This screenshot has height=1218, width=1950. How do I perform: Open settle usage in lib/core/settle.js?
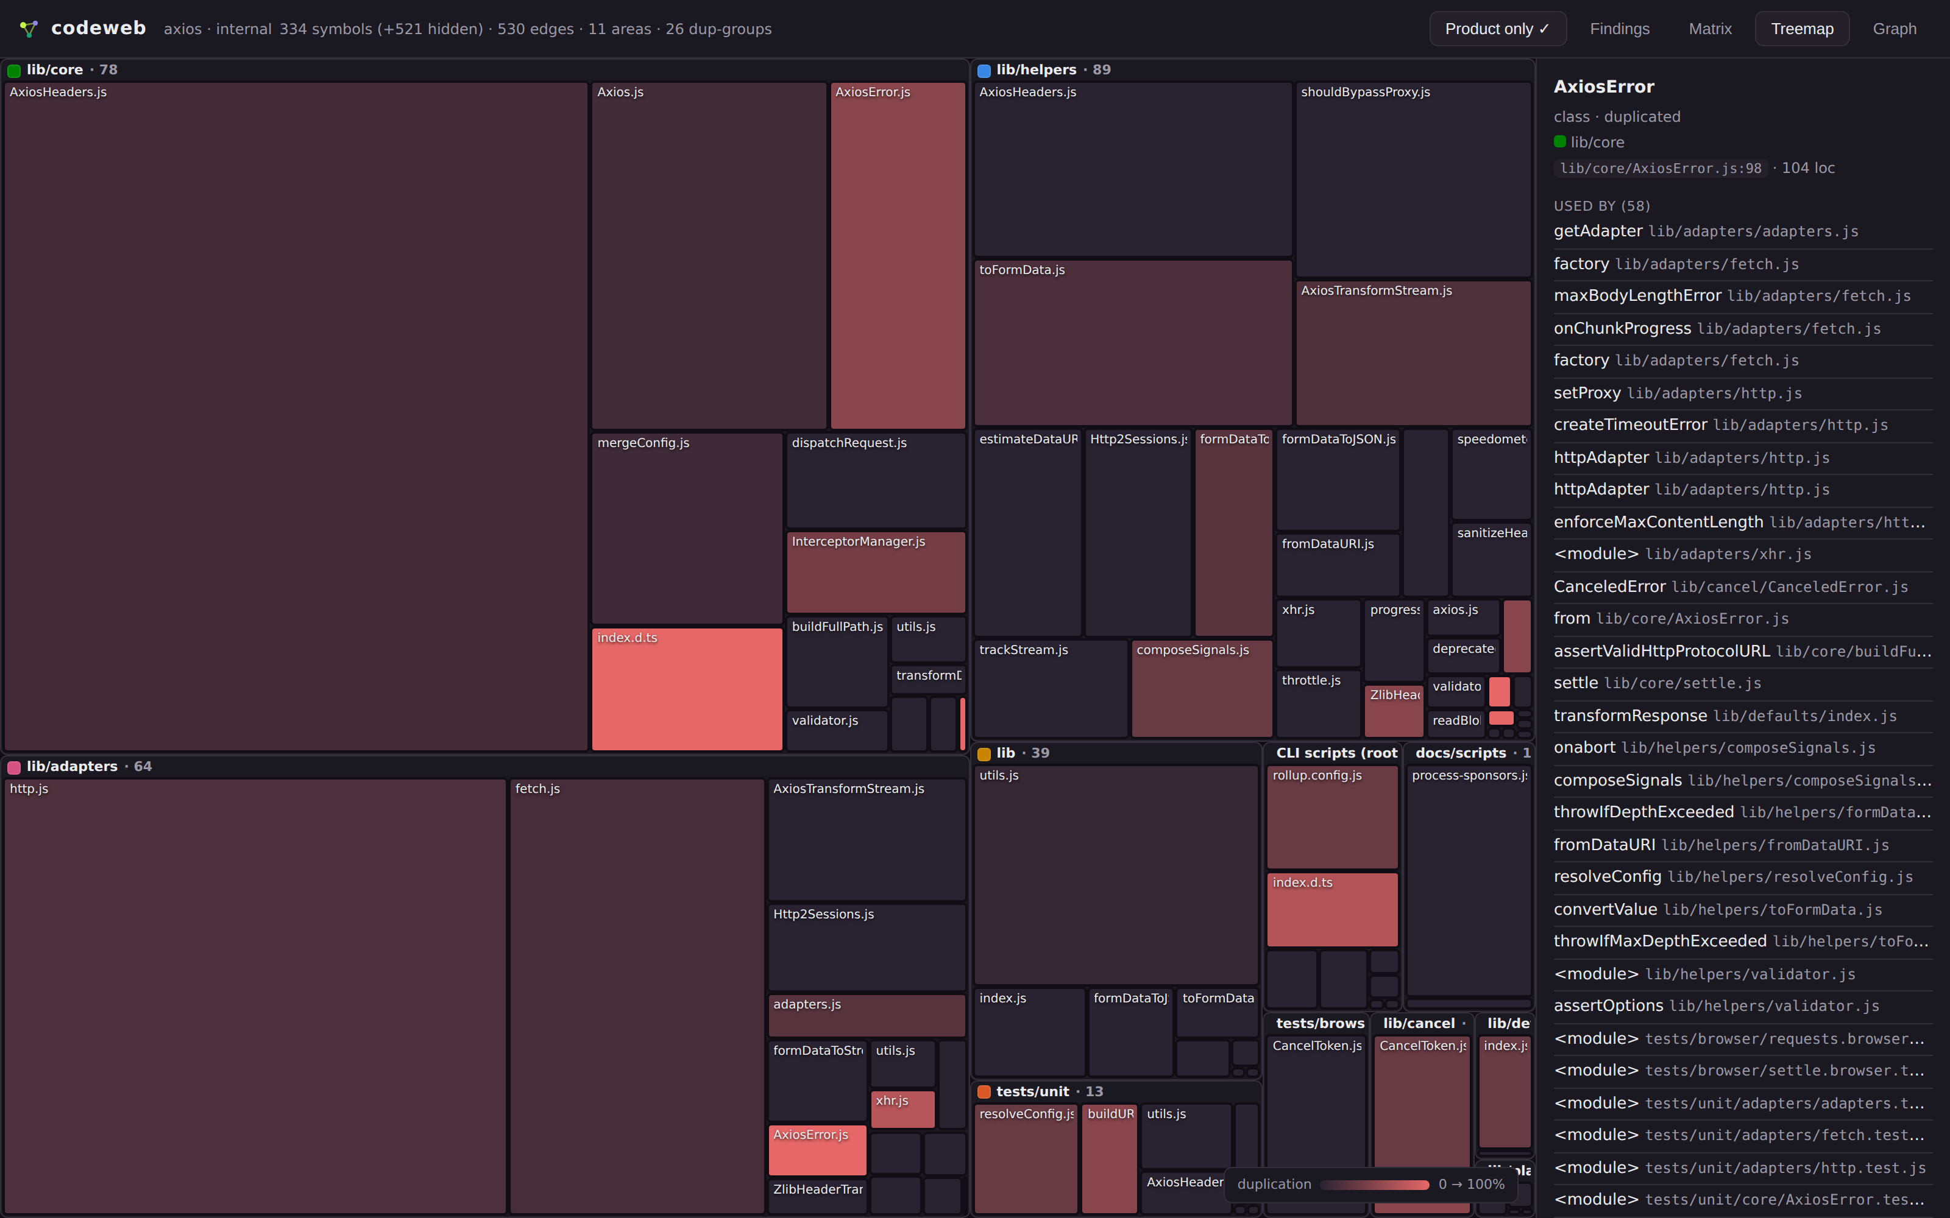tap(1743, 683)
